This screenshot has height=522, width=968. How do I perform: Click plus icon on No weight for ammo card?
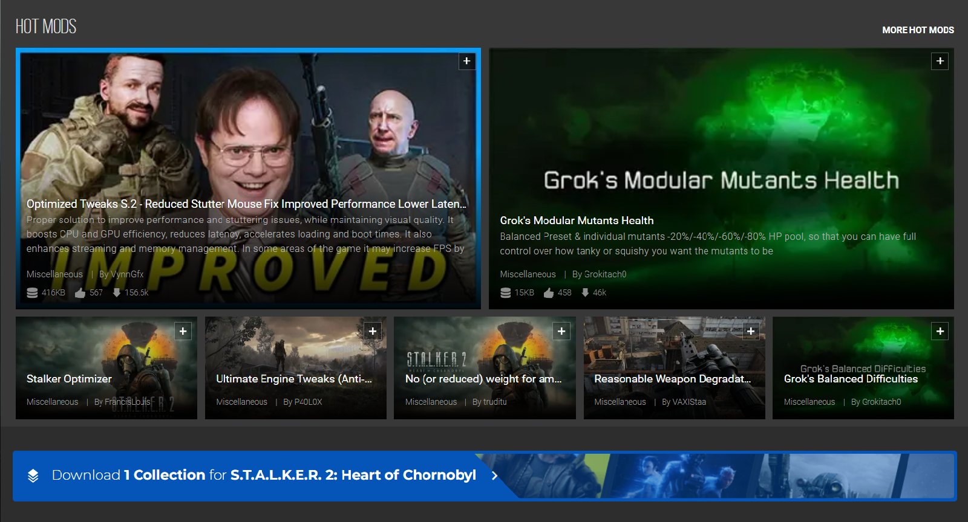pyautogui.click(x=561, y=331)
